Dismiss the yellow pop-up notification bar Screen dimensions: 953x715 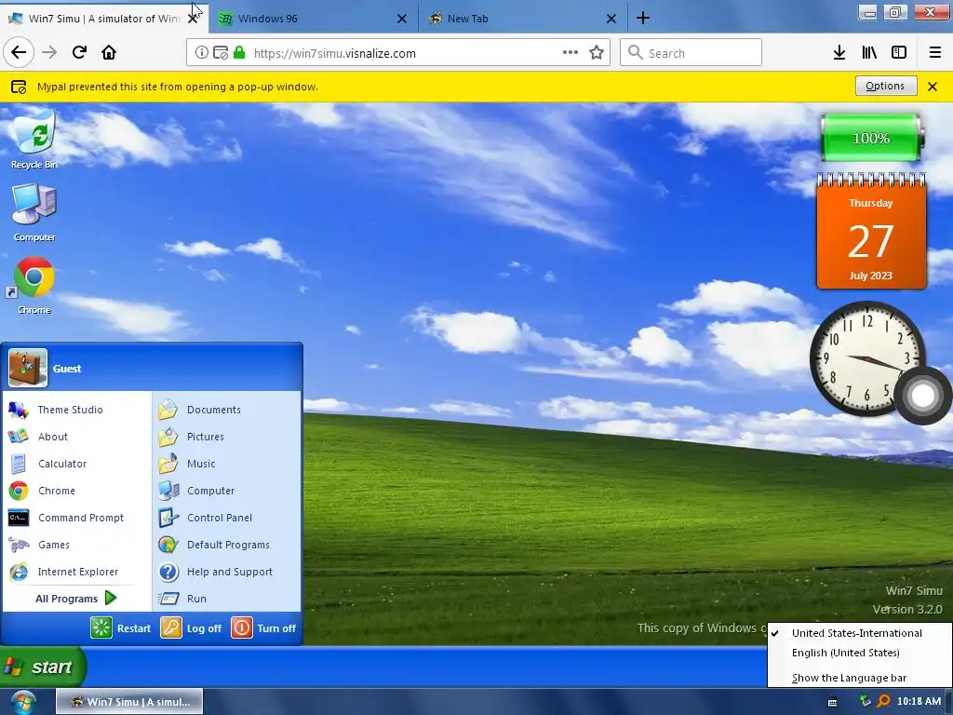(933, 87)
